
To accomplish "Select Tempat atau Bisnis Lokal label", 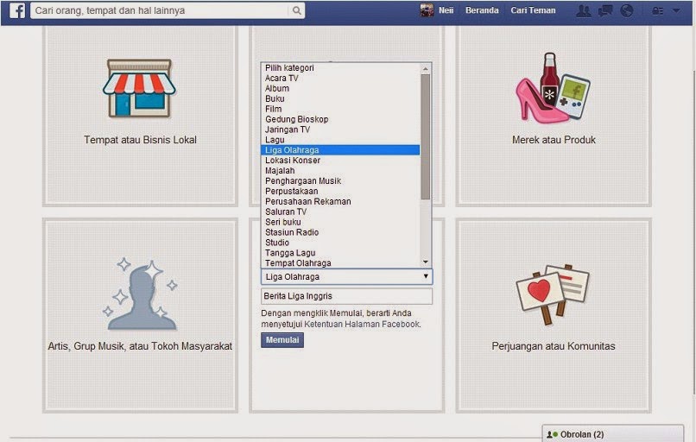I will point(140,140).
